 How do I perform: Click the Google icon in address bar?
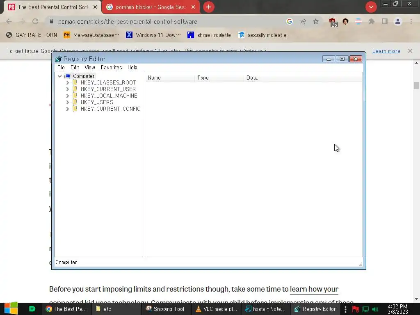(x=289, y=21)
